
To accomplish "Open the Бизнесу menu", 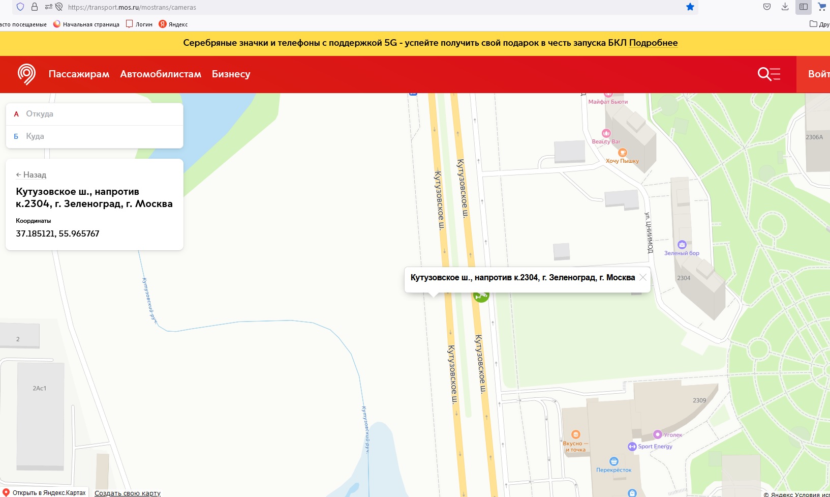I will (x=231, y=74).
